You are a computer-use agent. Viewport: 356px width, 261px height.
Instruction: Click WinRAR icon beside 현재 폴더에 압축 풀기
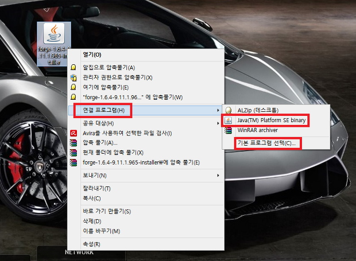point(73,153)
